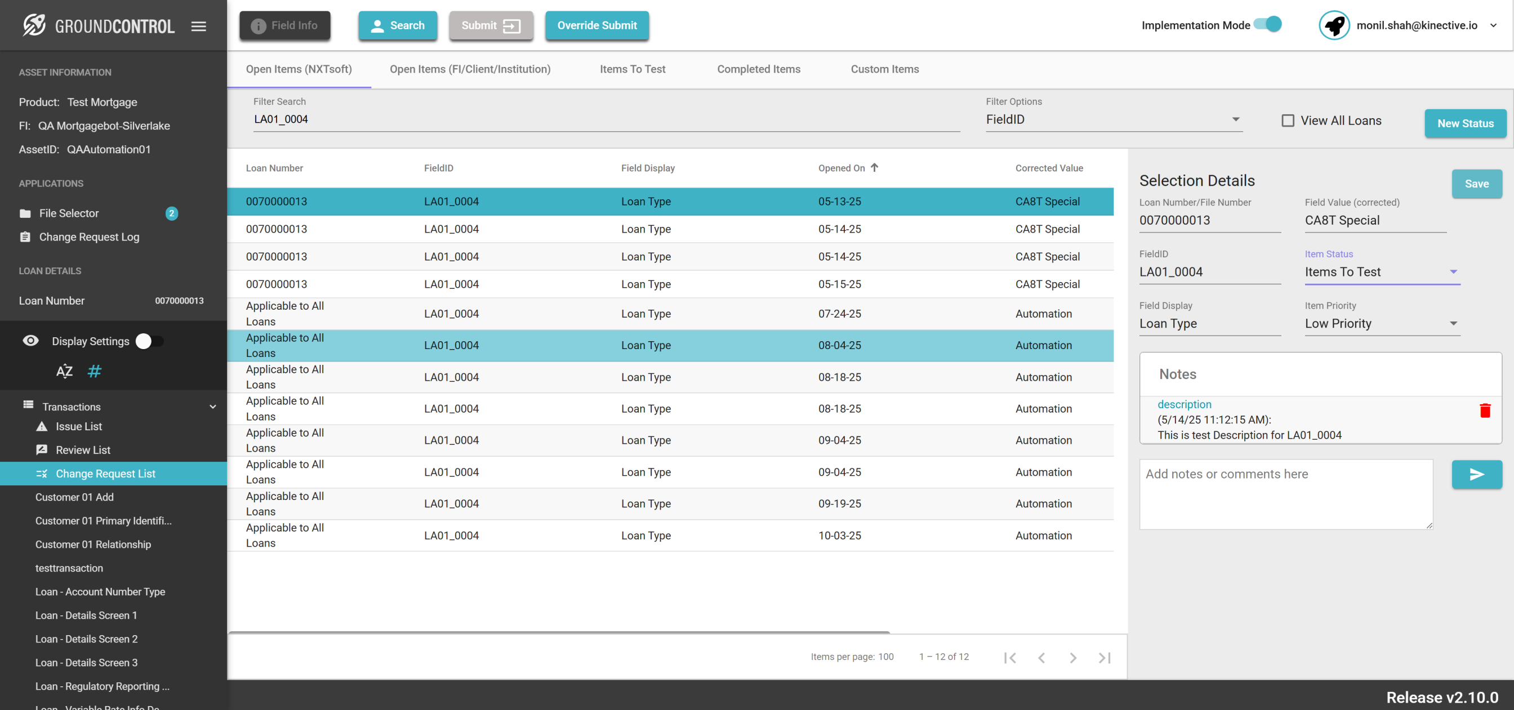Enable the Display Settings toggle
1514x710 pixels.
coord(149,341)
